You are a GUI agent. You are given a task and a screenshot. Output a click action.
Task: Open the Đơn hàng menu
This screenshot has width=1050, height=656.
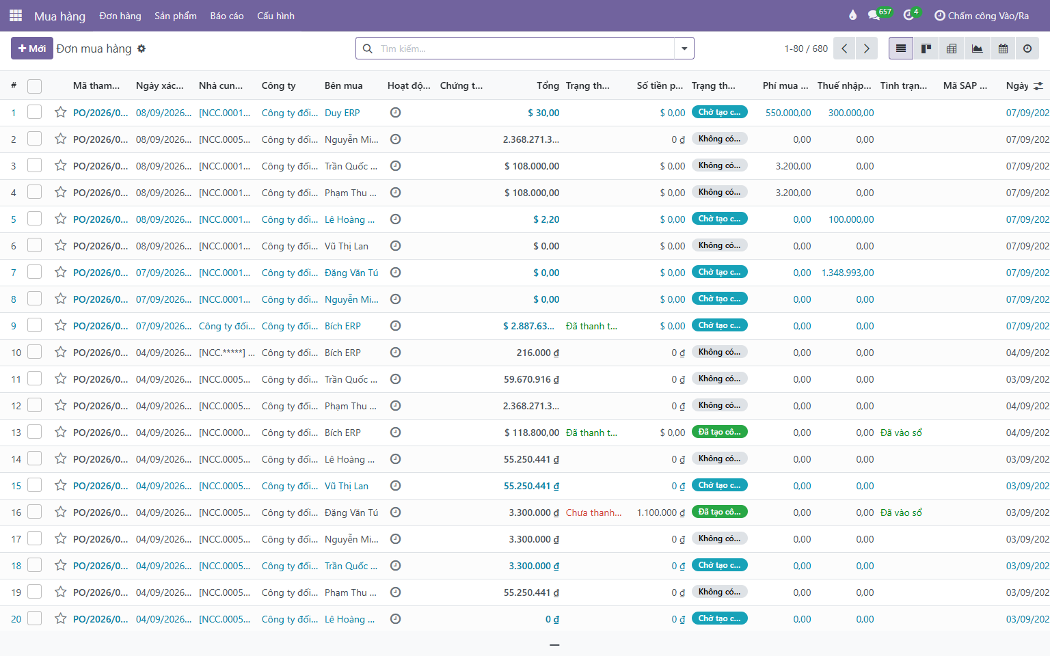[120, 16]
